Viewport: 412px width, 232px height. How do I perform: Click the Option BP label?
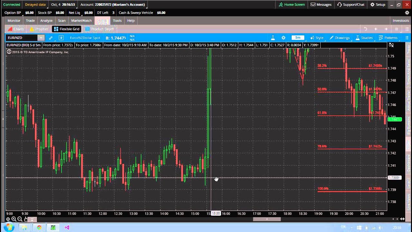(13, 13)
